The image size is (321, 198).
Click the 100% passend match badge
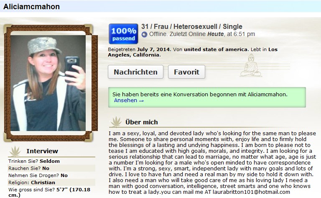[123, 34]
